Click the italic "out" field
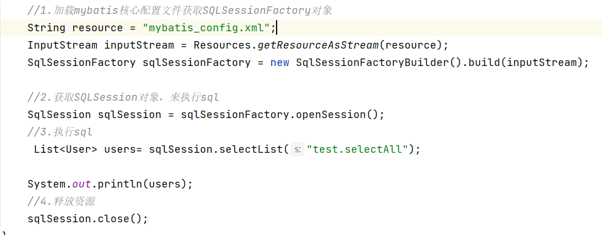602x235 pixels. pyautogui.click(x=81, y=184)
